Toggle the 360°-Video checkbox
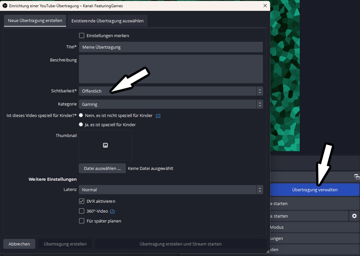 click(82, 211)
